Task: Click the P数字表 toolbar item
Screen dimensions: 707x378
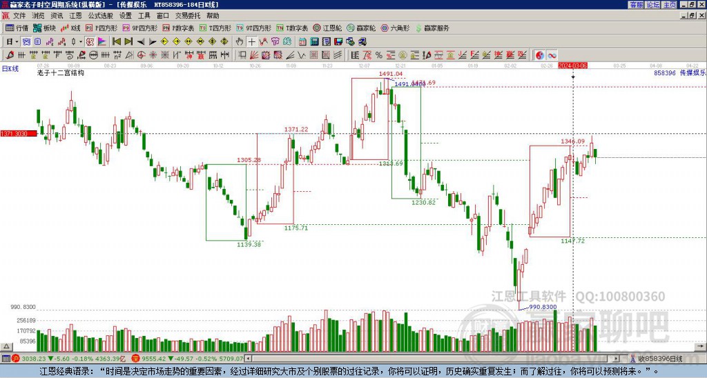Action: click(179, 28)
